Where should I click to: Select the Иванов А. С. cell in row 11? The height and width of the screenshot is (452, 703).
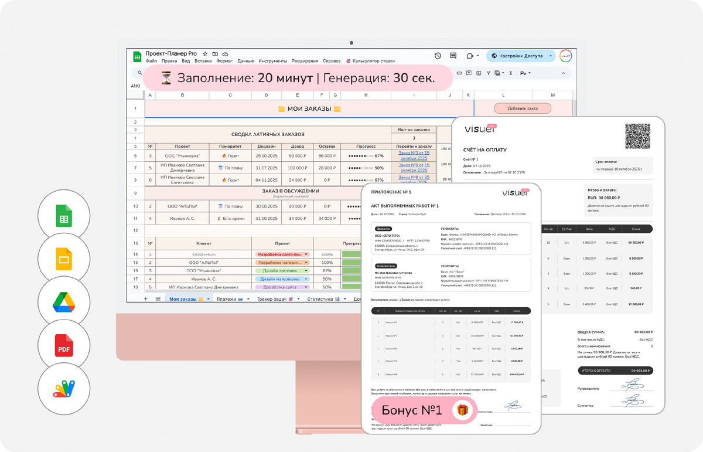182,218
